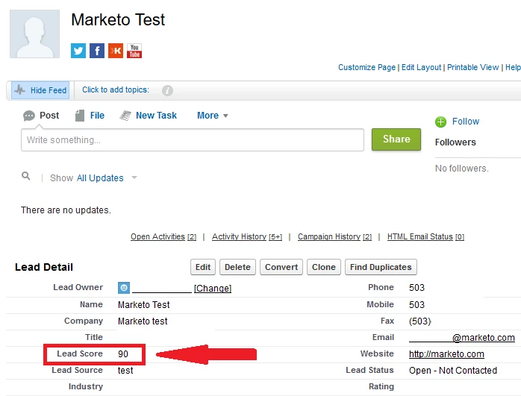Click the lead owner name link

click(162, 288)
